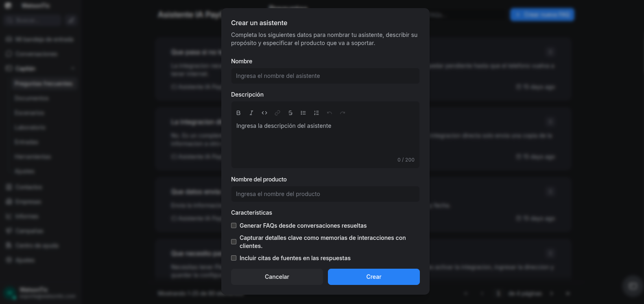Enable Generar FAQs desde conversaciones resueltas
The width and height of the screenshot is (644, 304).
coord(234,226)
